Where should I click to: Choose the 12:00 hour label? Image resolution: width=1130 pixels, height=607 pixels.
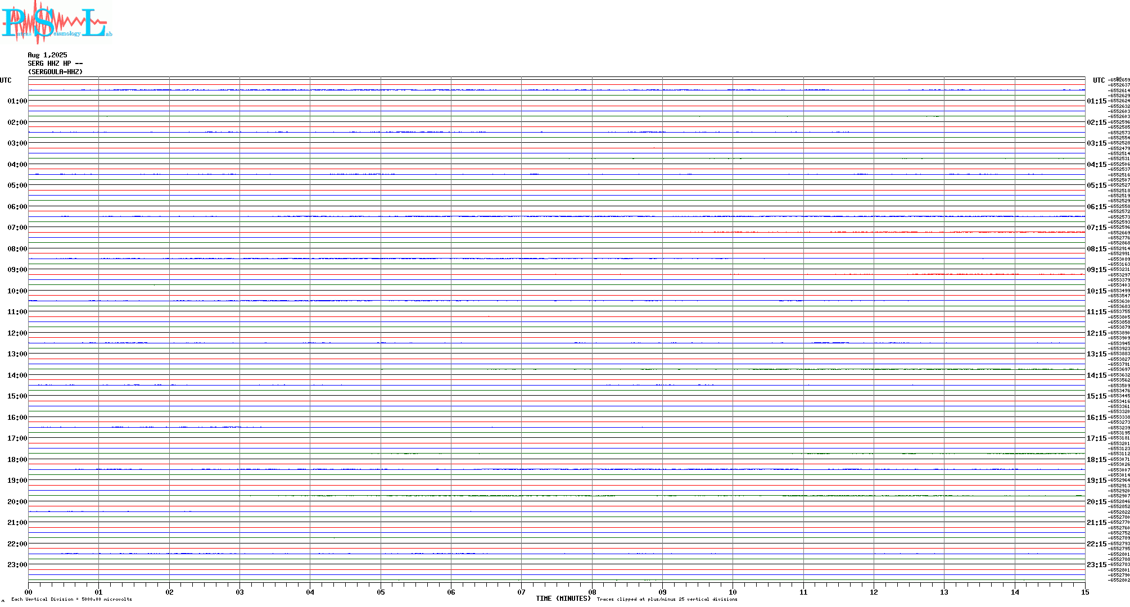coord(17,333)
